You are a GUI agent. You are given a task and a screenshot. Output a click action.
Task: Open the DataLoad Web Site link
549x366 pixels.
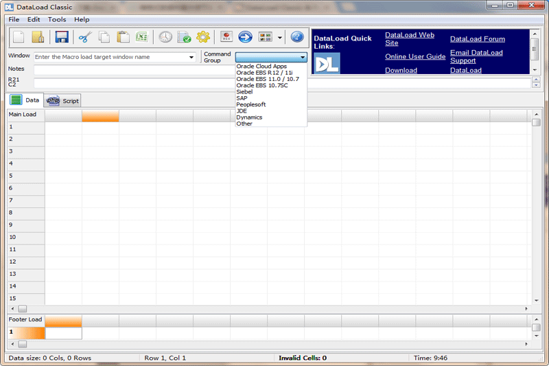(410, 39)
